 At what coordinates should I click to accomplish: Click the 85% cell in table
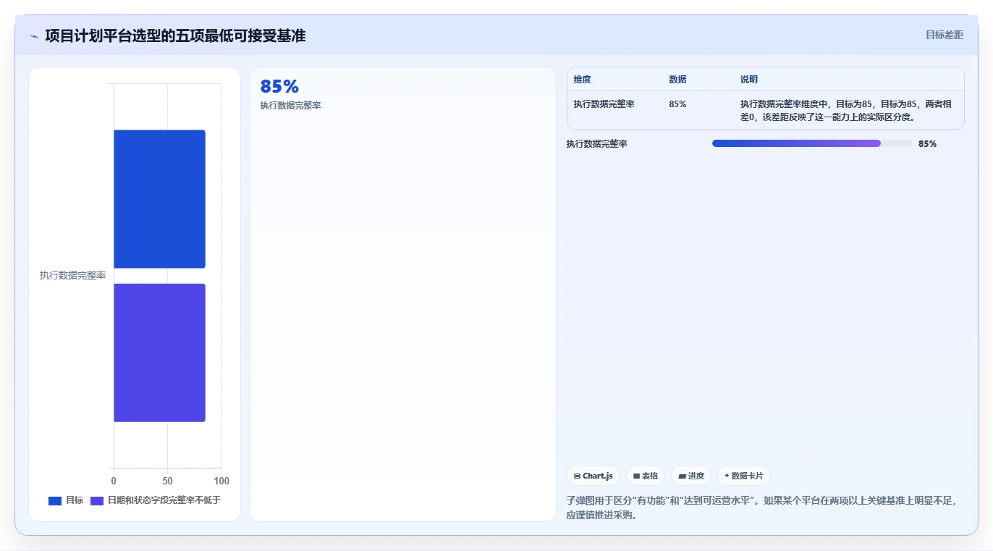(677, 104)
